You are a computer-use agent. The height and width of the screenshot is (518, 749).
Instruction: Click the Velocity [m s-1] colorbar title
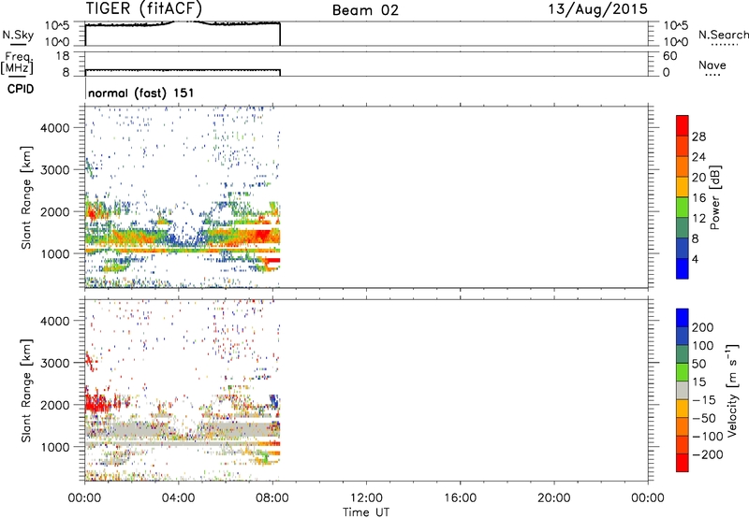731,390
